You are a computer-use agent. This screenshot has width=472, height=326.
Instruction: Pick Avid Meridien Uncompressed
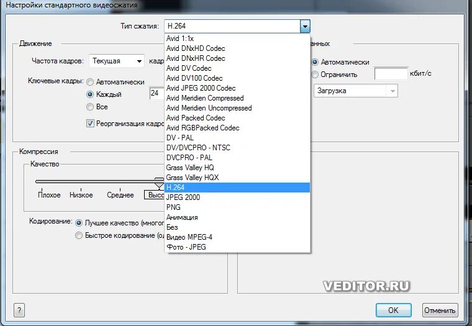click(237, 108)
